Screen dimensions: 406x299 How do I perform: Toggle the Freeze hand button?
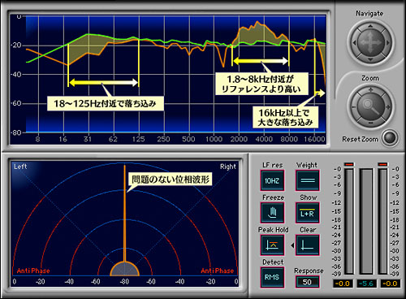[273, 213]
